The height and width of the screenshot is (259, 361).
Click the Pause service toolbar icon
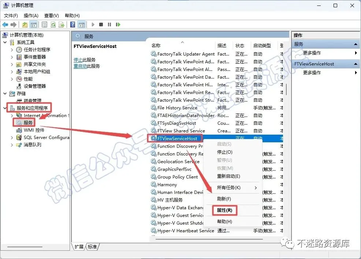point(109,25)
